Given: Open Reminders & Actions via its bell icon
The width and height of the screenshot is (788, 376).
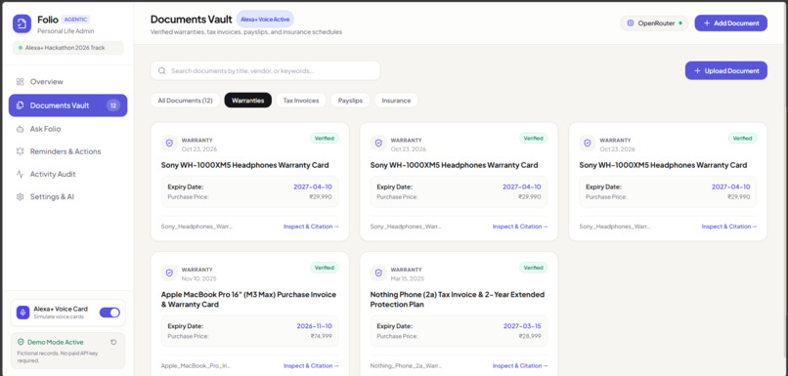Looking at the screenshot, I should pos(21,151).
